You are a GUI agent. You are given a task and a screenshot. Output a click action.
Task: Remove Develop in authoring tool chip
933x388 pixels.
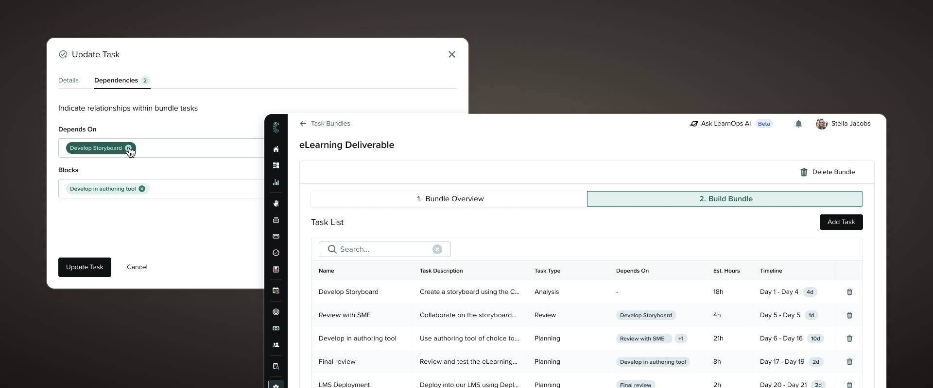pyautogui.click(x=142, y=189)
